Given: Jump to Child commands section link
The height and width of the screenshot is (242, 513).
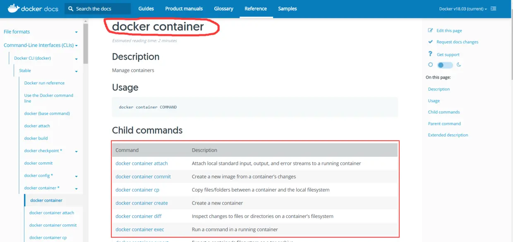Looking at the screenshot, I should [444, 112].
